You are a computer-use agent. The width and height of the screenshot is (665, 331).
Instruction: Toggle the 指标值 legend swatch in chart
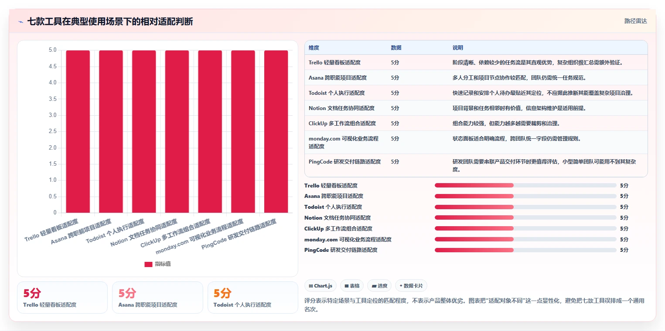click(x=148, y=264)
